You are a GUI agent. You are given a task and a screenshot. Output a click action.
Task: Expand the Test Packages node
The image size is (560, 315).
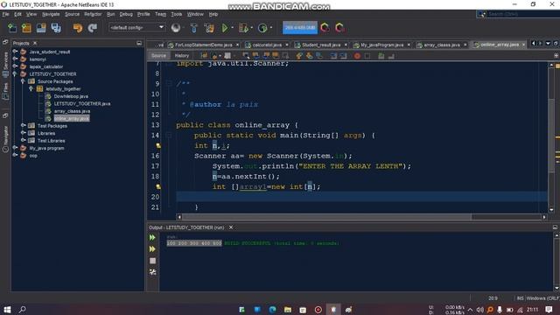point(23,125)
